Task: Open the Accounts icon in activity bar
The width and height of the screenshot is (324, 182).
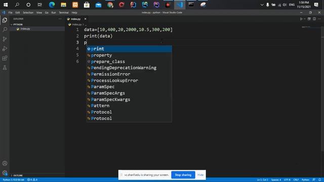Action: click(x=5, y=163)
